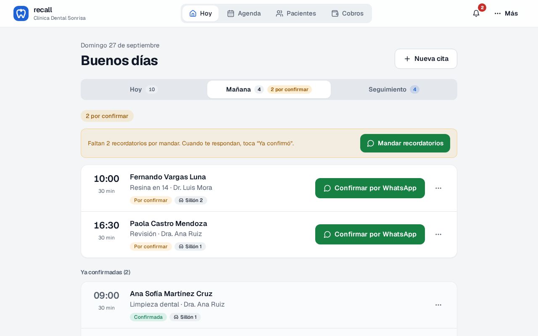Image resolution: width=538 pixels, height=336 pixels.
Task: Click patient name Fernando Vargas Luna
Action: [168, 177]
